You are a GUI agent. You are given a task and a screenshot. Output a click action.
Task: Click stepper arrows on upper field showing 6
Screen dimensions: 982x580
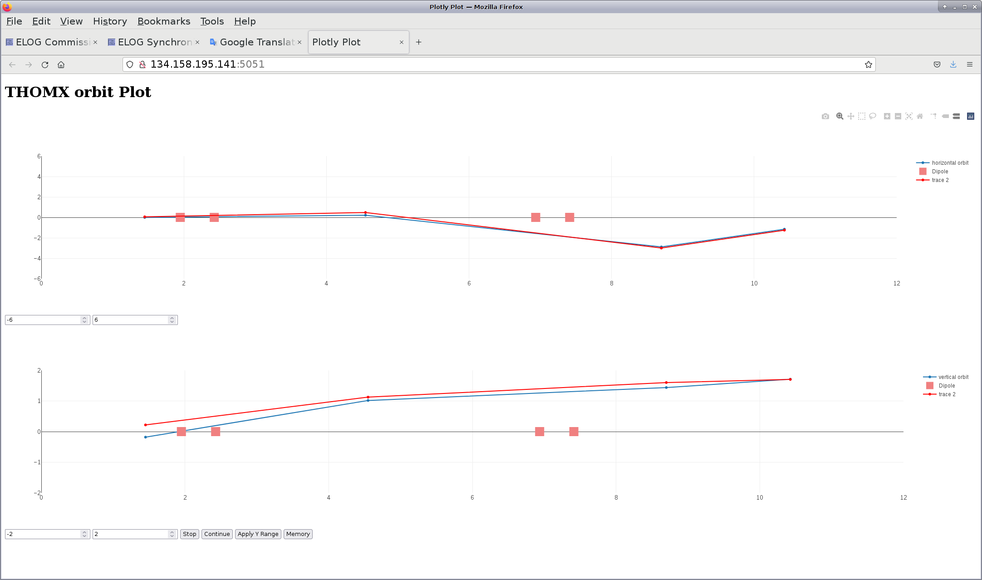172,320
